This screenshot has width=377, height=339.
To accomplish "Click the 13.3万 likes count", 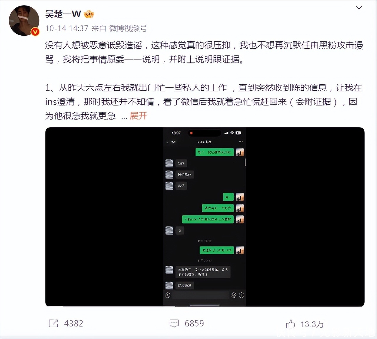I will pyautogui.click(x=312, y=324).
